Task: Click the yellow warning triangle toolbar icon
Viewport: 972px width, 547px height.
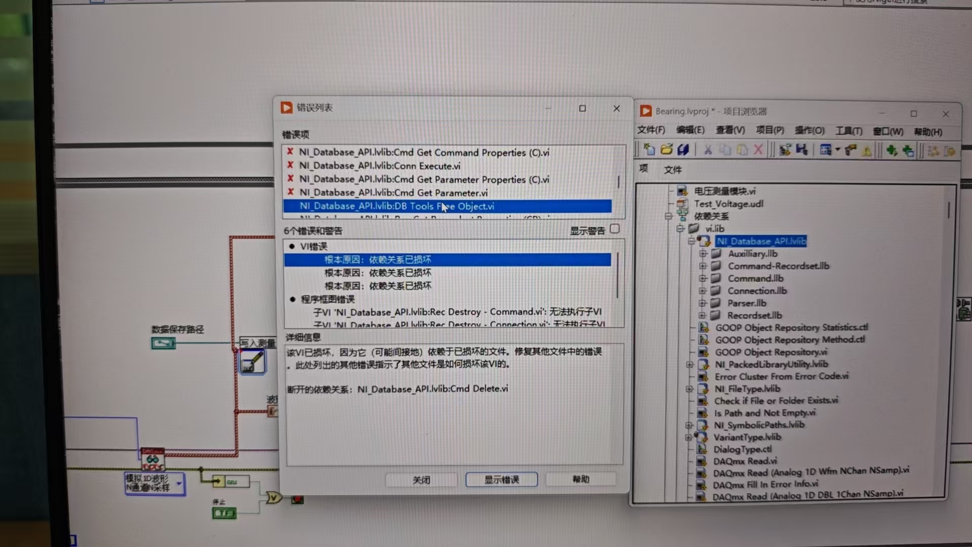Action: (x=866, y=150)
